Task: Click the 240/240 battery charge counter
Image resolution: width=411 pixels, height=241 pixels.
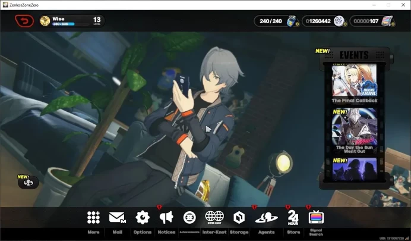Action: tap(270, 21)
